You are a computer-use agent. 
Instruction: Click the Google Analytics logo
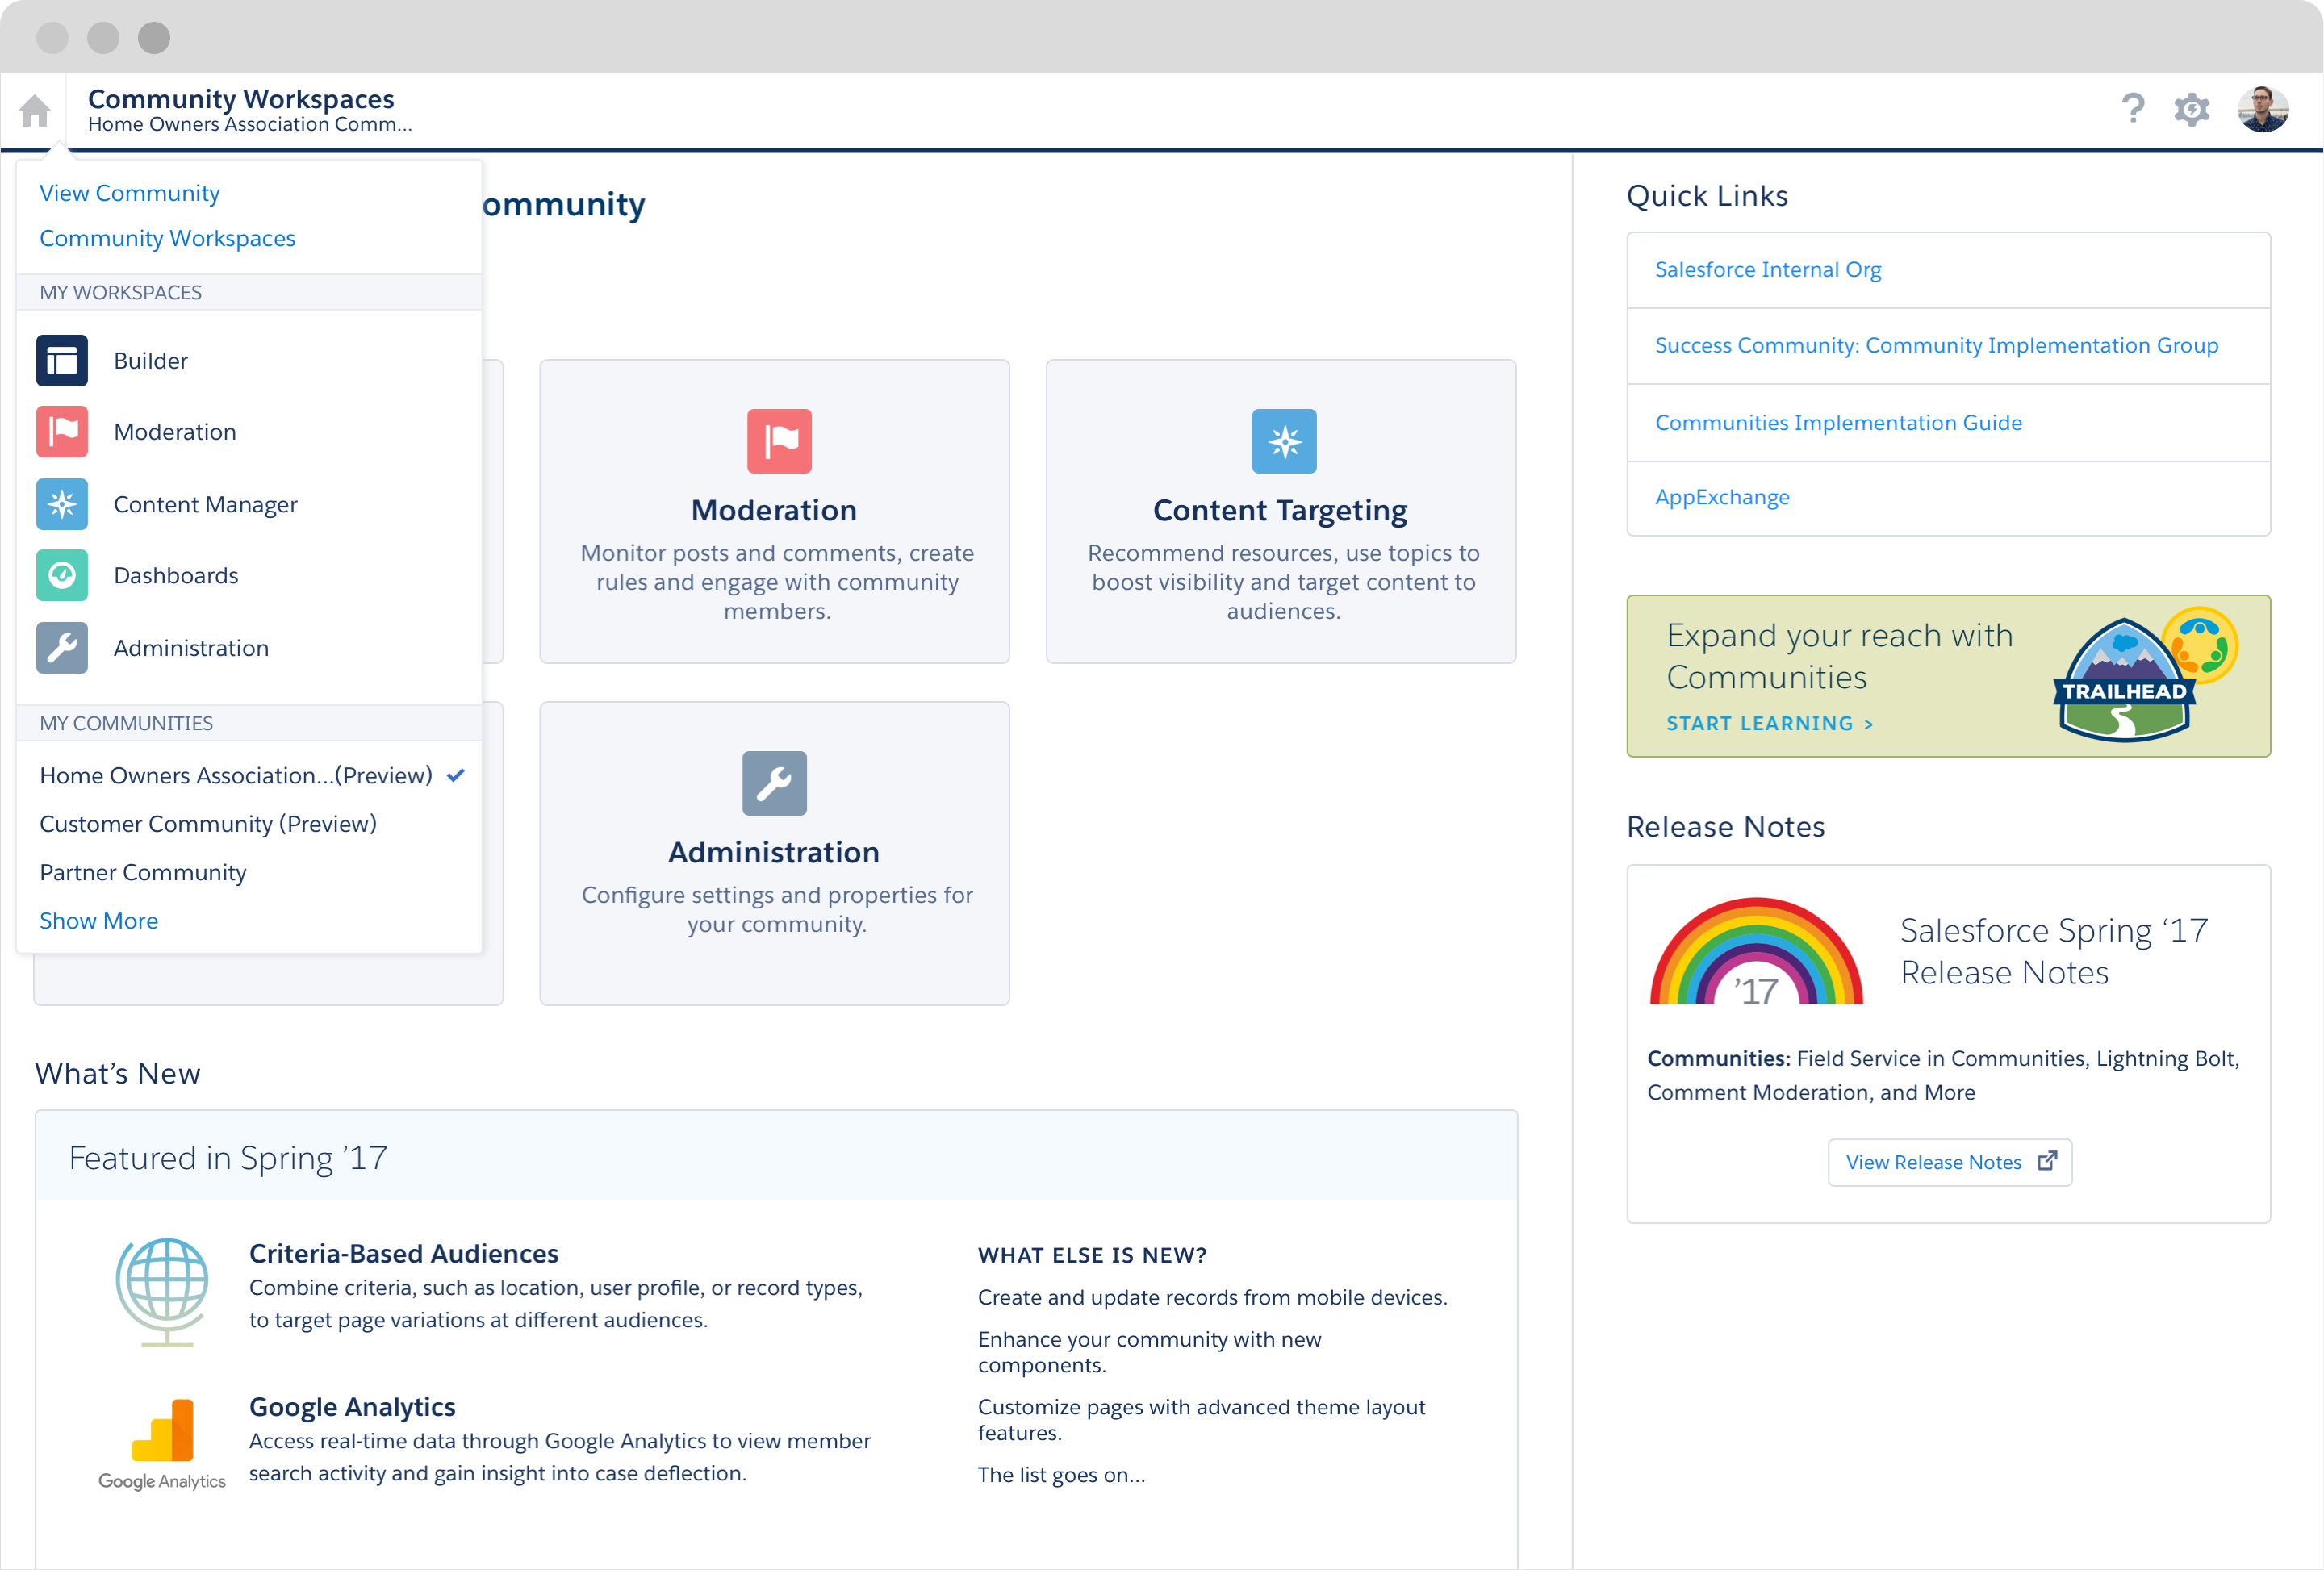(x=162, y=1444)
